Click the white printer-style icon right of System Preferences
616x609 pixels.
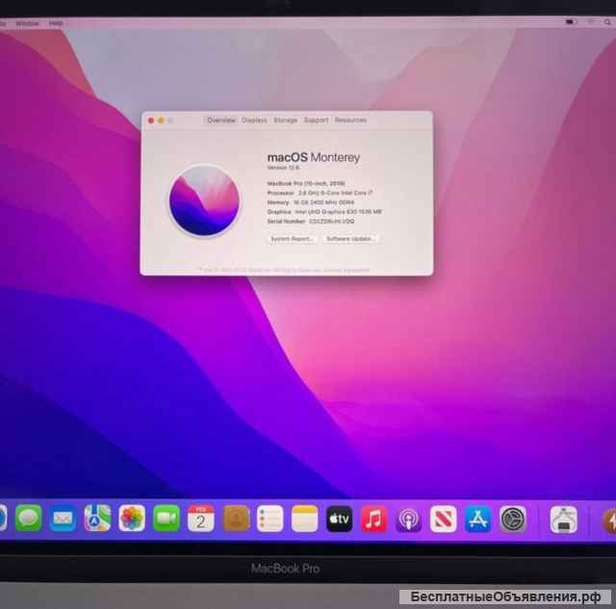tap(564, 520)
